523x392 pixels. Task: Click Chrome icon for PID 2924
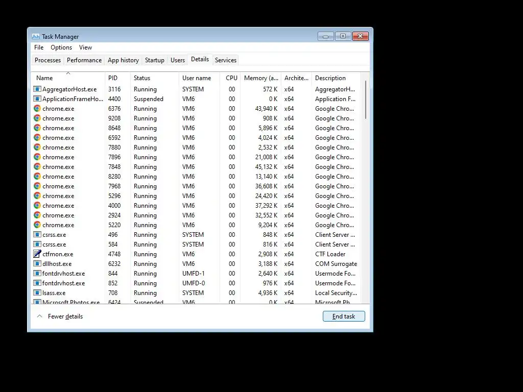[x=37, y=215]
